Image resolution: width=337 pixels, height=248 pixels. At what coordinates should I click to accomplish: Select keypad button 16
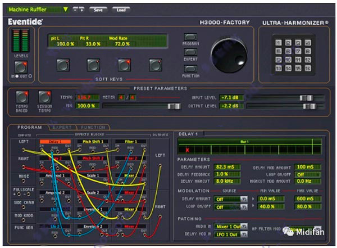[x=308, y=68]
